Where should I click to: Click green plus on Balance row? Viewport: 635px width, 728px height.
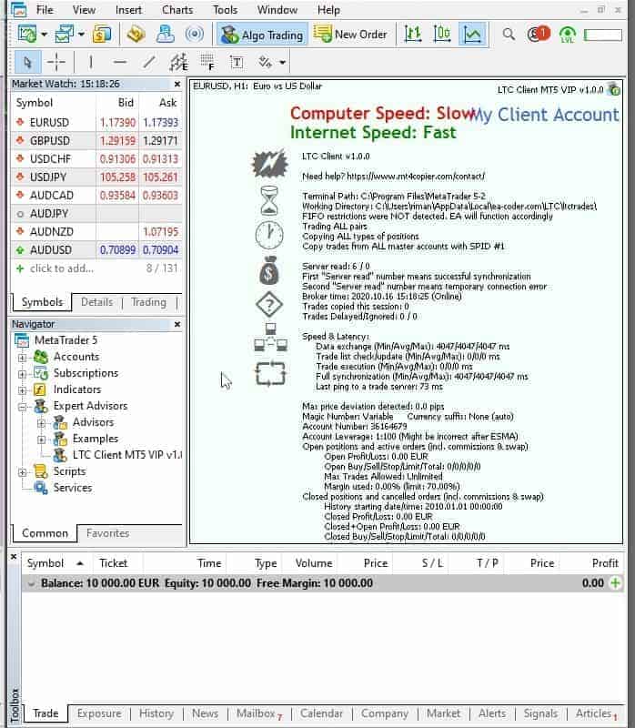[616, 583]
